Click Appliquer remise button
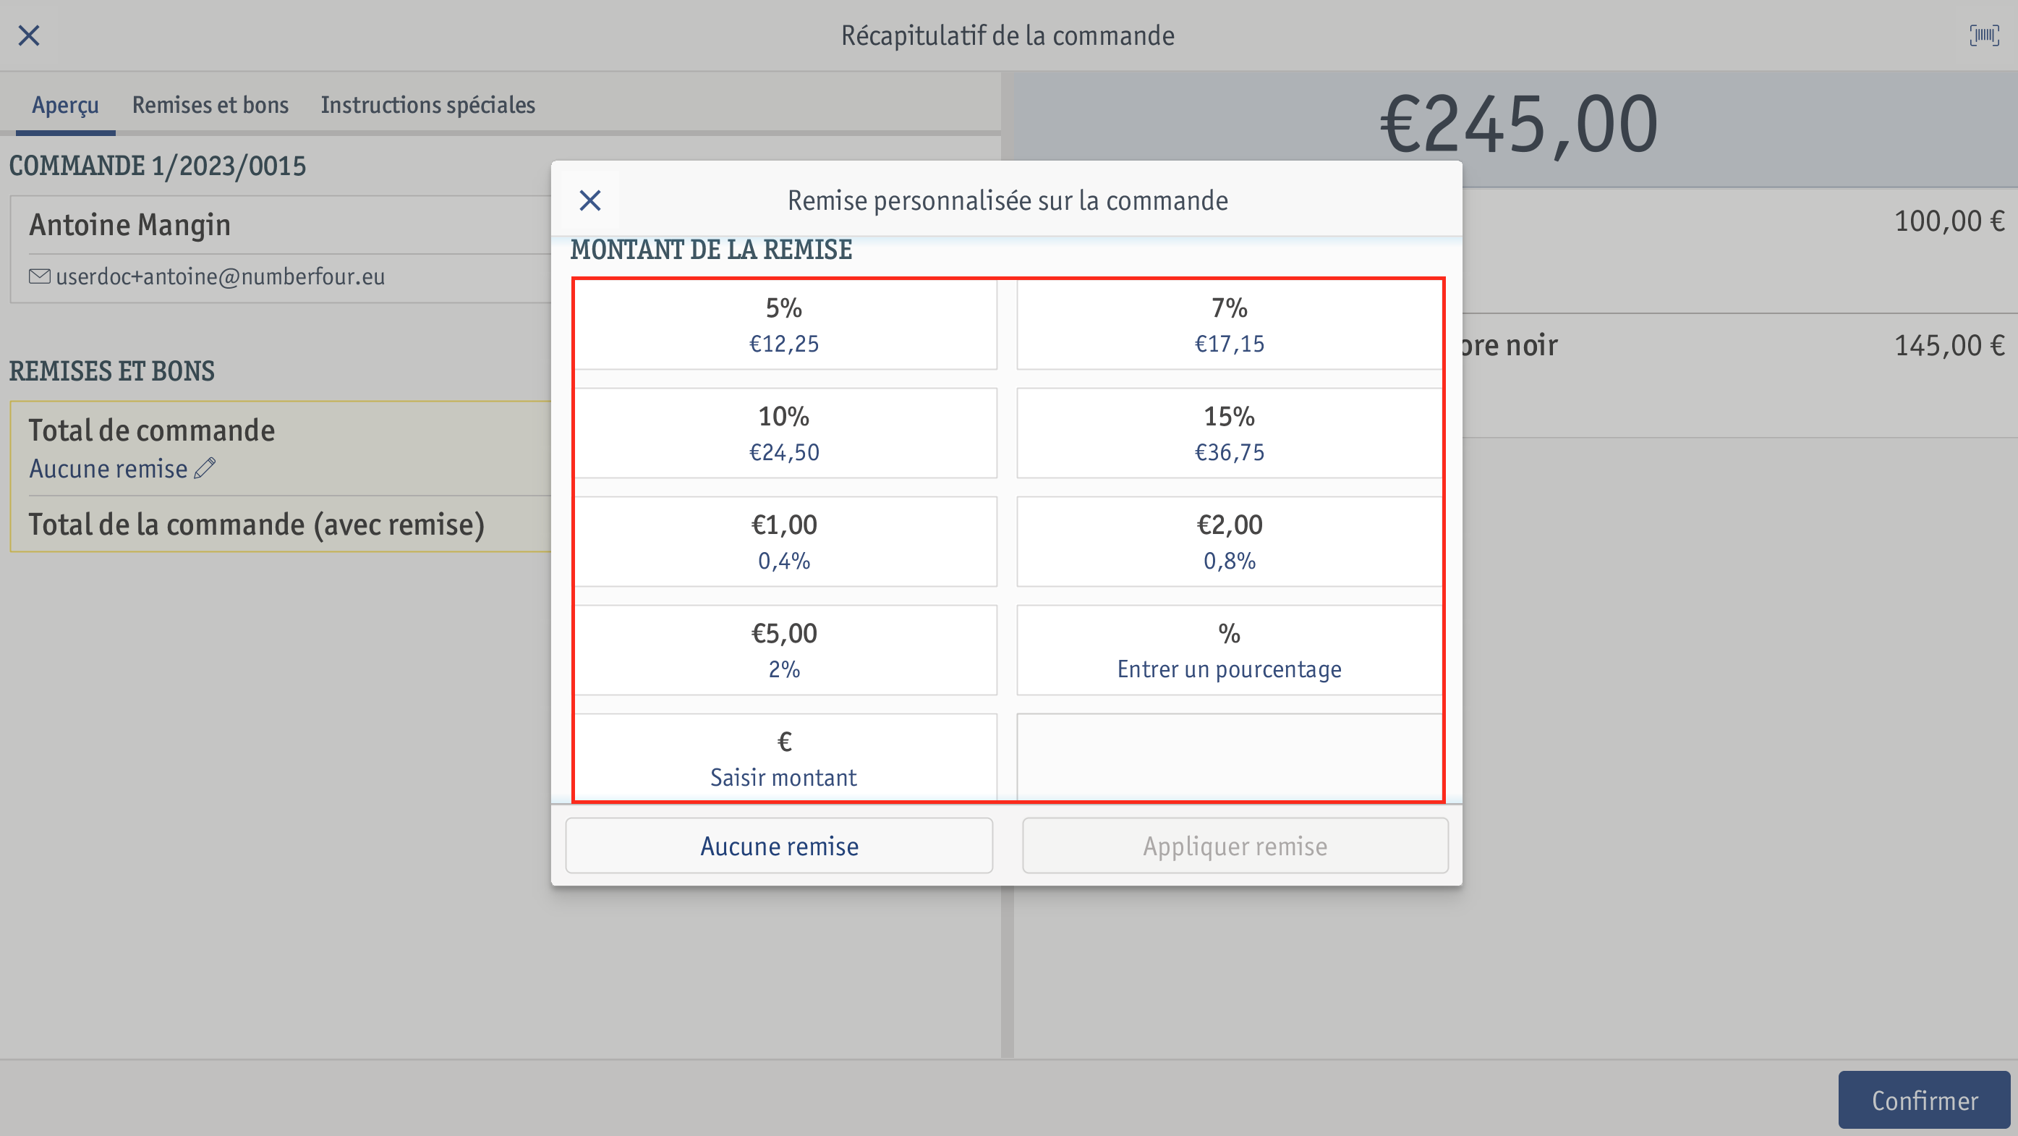Viewport: 2018px width, 1136px height. (1235, 846)
